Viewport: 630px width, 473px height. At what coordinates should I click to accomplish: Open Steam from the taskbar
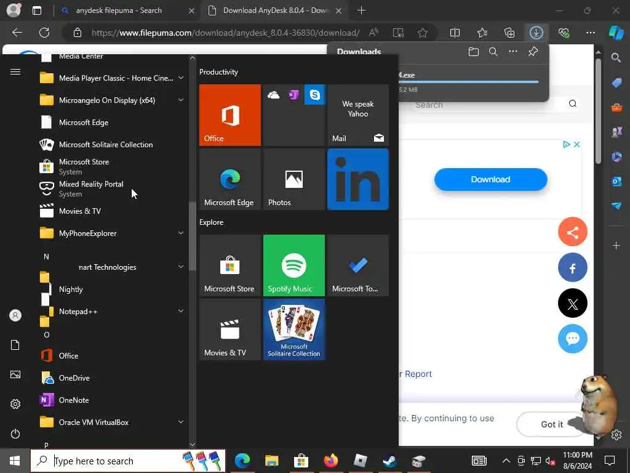pos(389,461)
